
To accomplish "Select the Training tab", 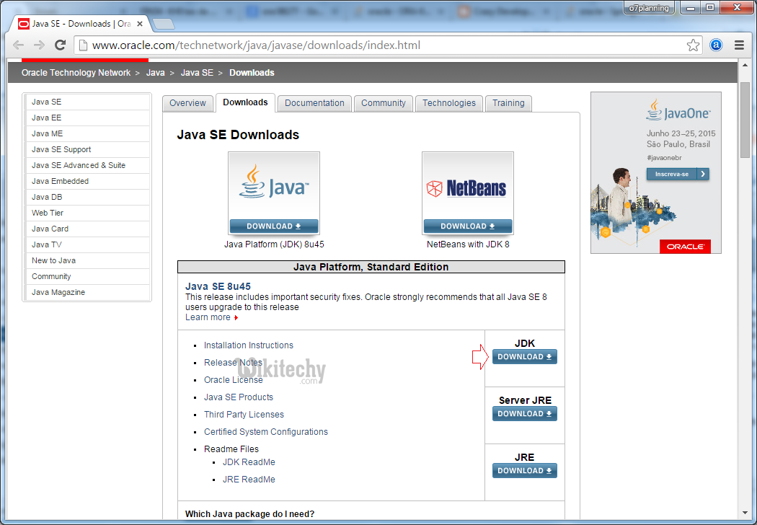I will (508, 103).
